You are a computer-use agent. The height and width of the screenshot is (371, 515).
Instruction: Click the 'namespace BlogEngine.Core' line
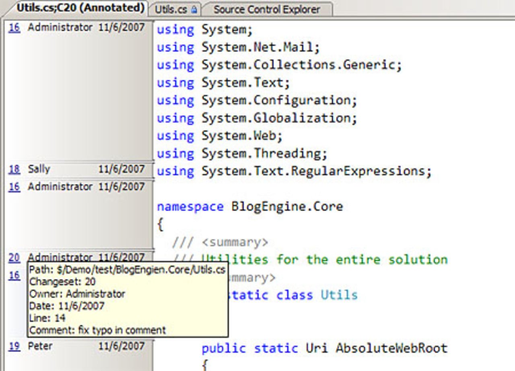click(249, 207)
